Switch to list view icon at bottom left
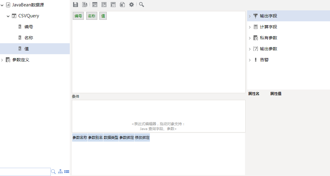Screen dimensions: 330x176 point(67,172)
